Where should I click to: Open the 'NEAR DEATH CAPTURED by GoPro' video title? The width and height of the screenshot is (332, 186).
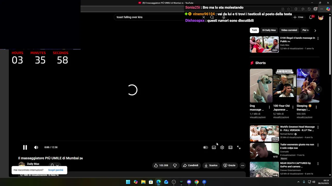[295, 165]
